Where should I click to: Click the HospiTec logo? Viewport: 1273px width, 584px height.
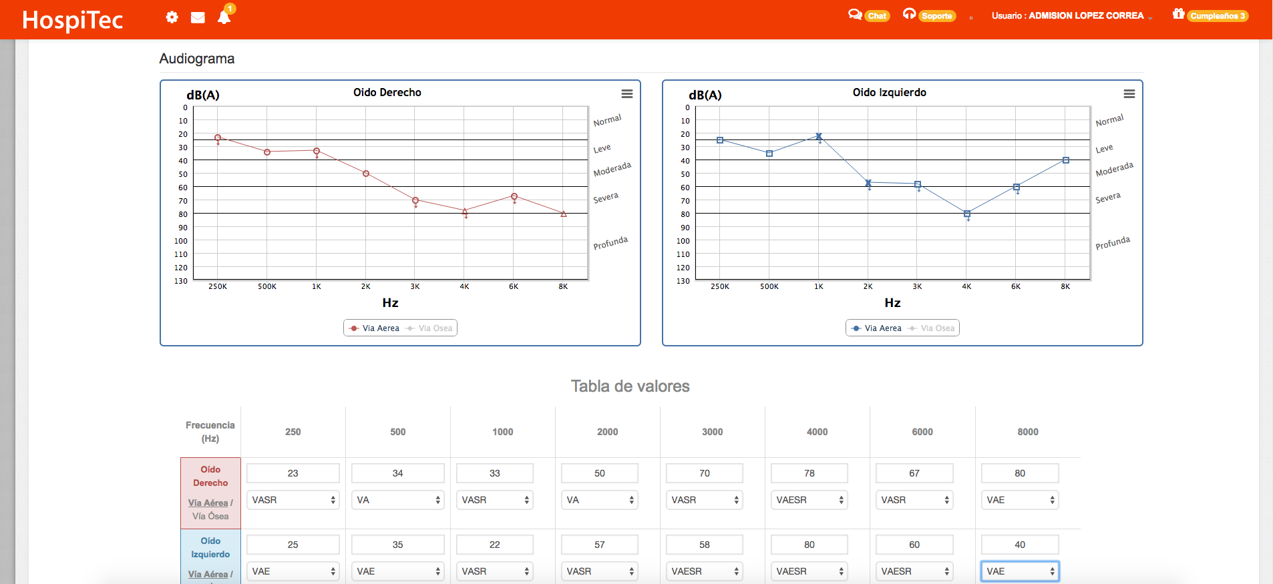[73, 20]
